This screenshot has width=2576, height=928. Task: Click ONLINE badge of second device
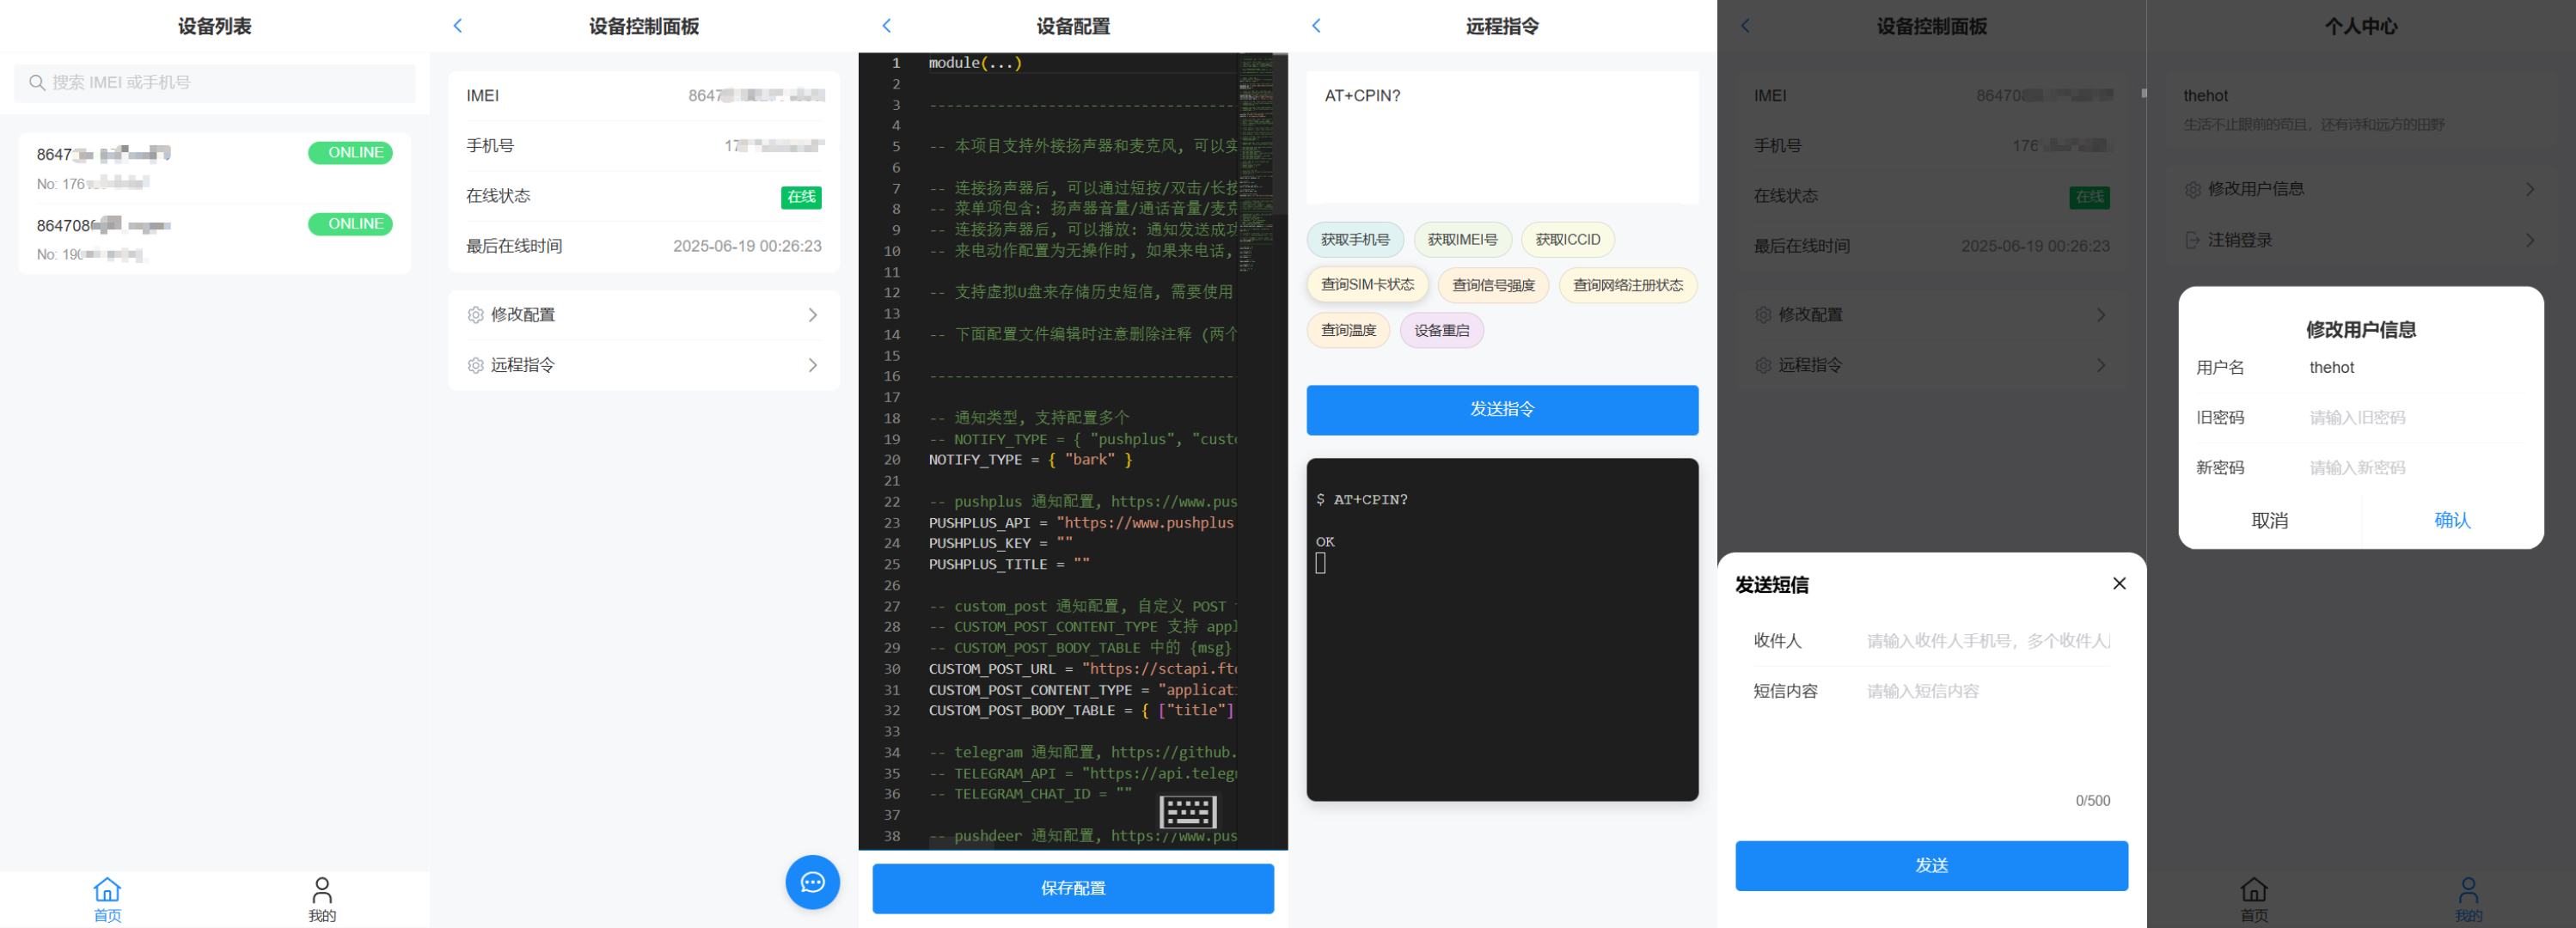[x=350, y=224]
